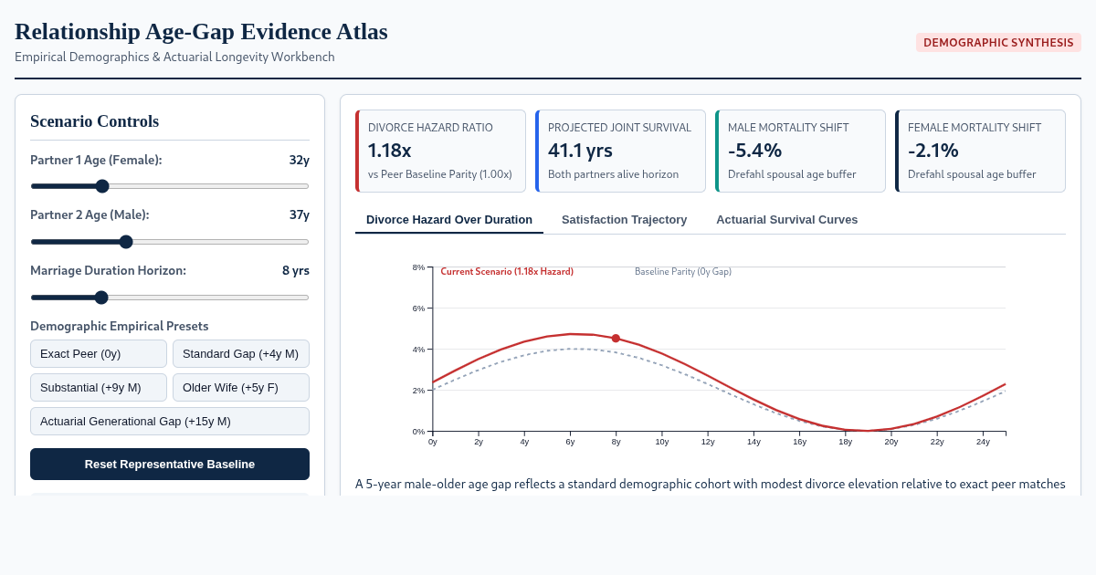
Task: Click the 8% y-axis label
Action: [419, 267]
